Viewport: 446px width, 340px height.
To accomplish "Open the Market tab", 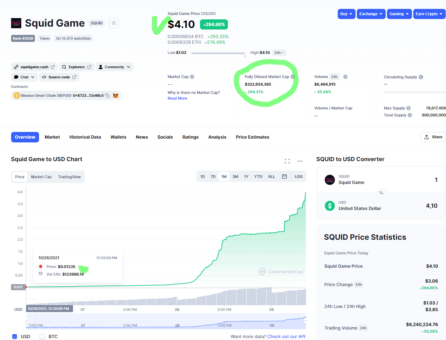I will (52, 137).
